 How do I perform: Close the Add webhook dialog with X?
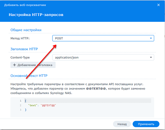coord(158,5)
